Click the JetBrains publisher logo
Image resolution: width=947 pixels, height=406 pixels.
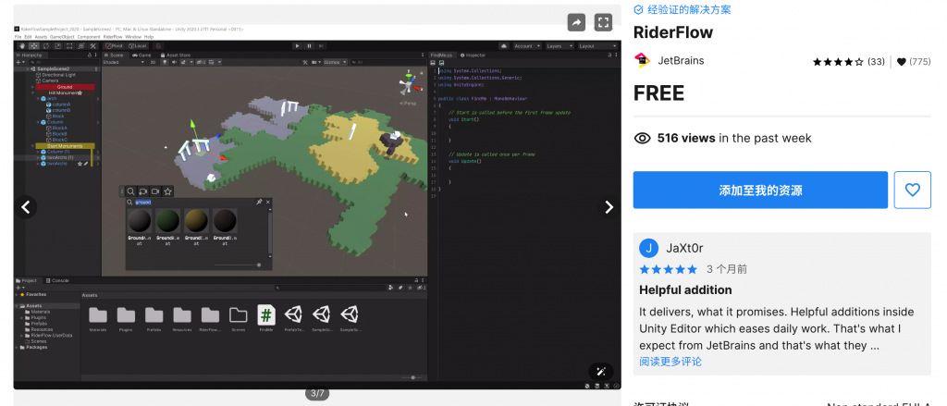click(x=642, y=60)
